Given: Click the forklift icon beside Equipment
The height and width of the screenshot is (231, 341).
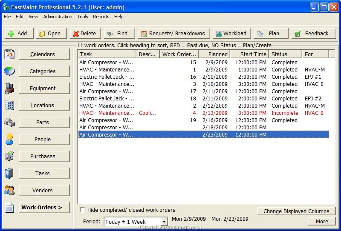Looking at the screenshot, I should pos(9,88).
